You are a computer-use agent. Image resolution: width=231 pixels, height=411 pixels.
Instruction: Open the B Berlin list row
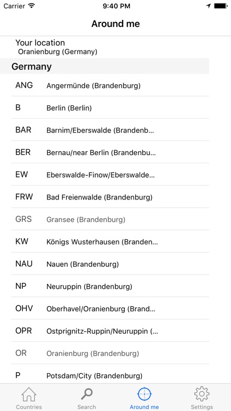[110, 107]
